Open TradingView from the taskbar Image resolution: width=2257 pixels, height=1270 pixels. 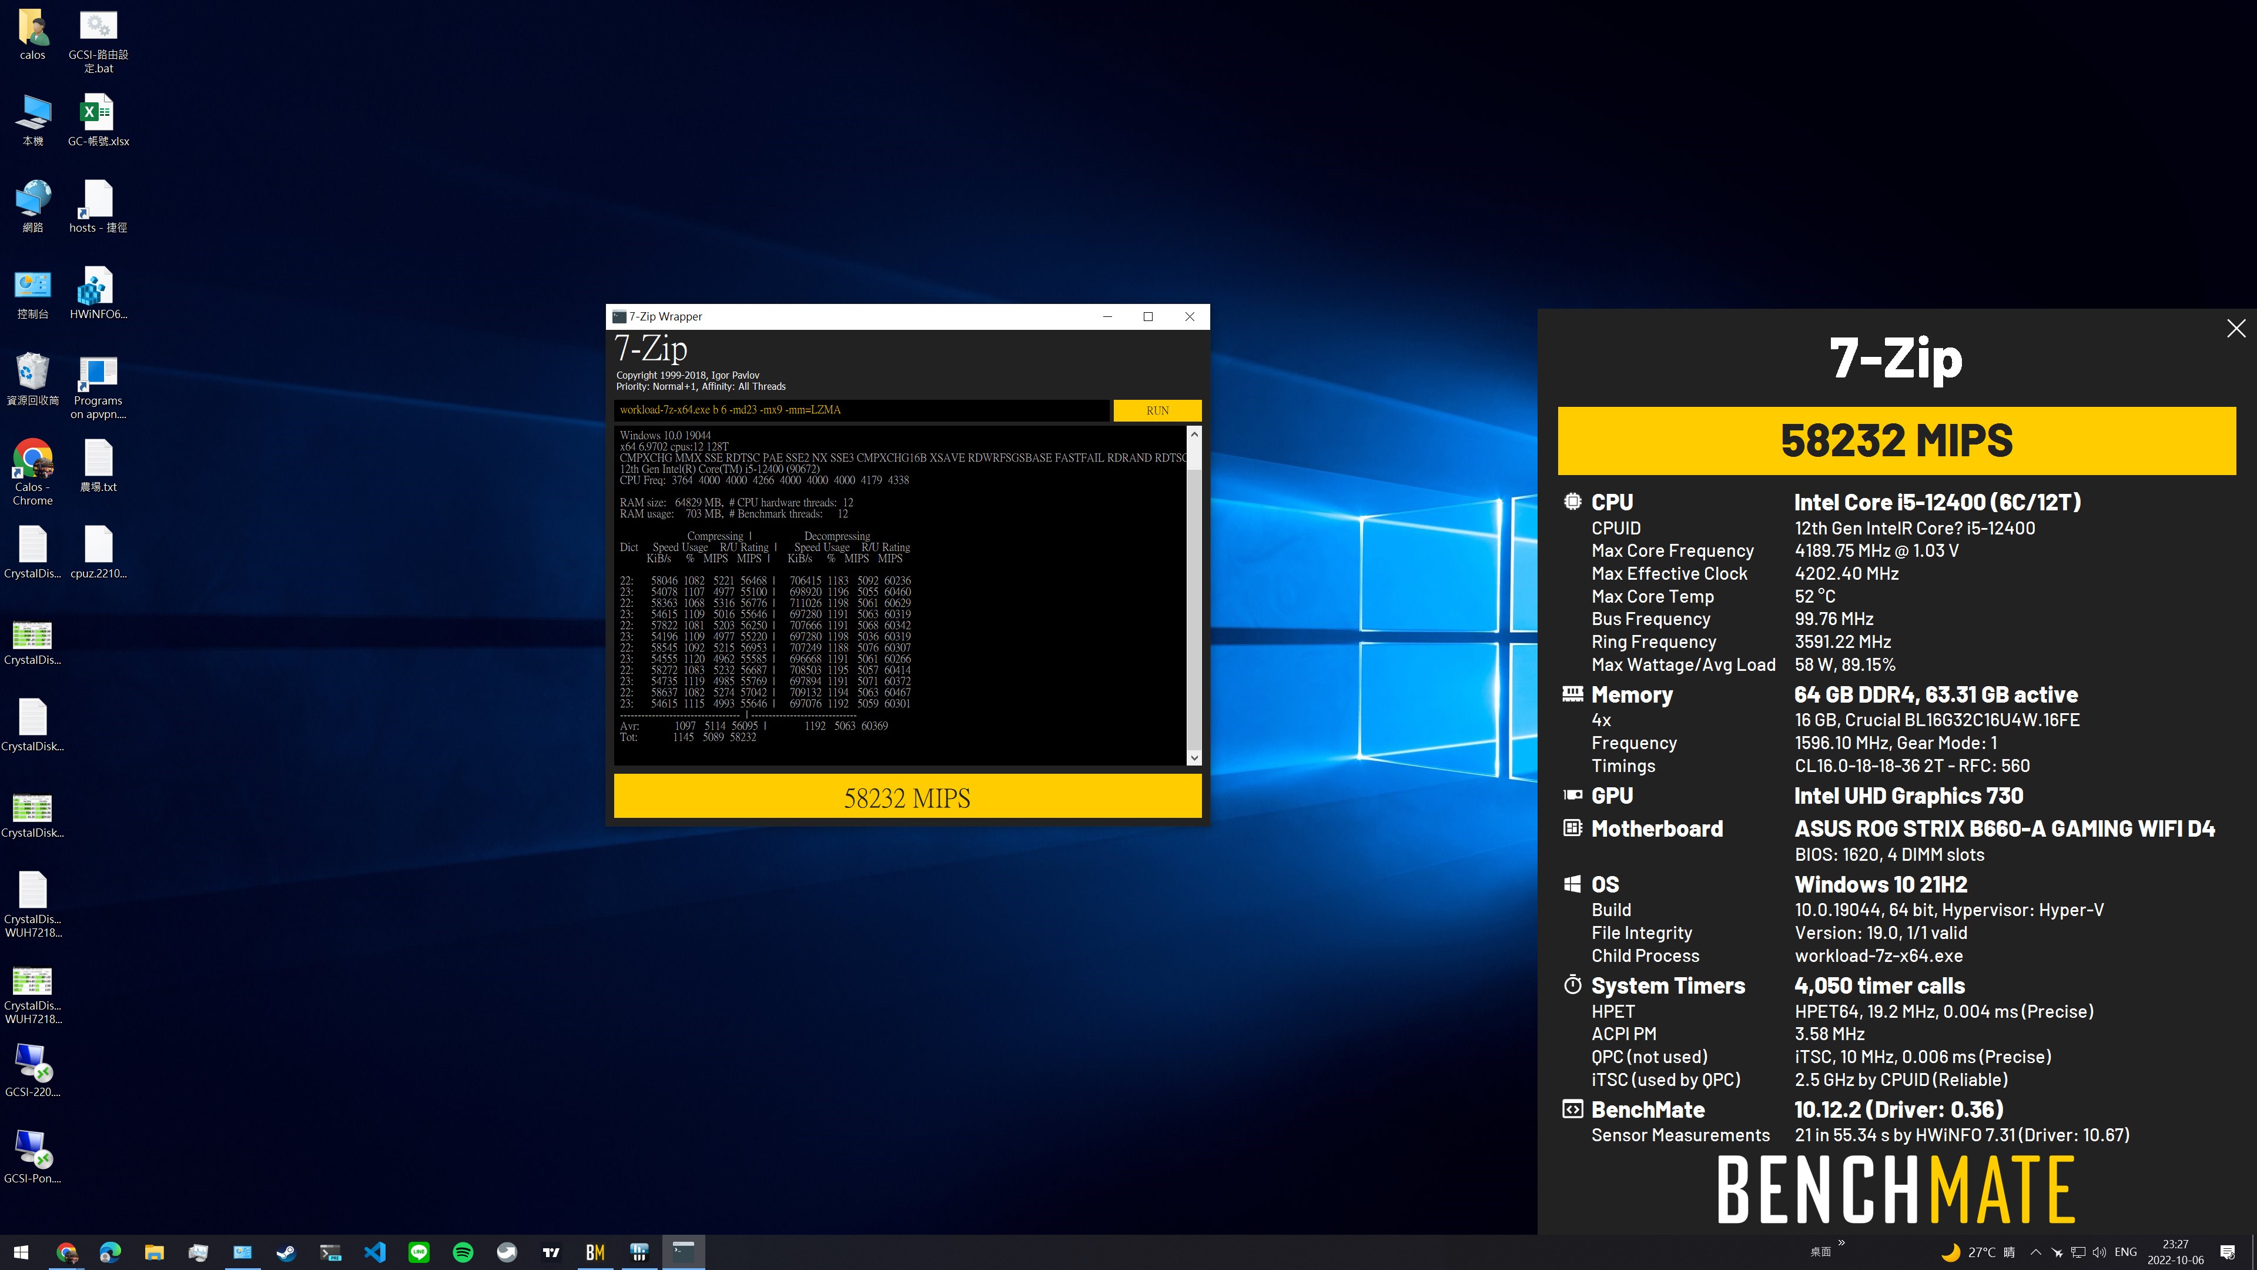551,1252
